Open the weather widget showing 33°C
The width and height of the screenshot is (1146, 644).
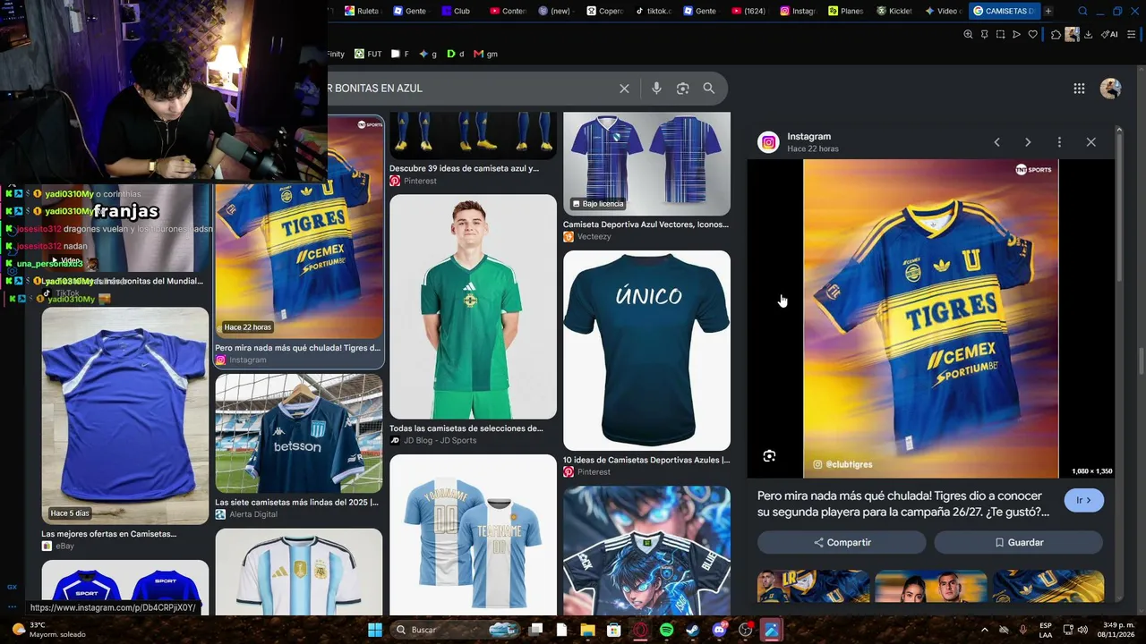tap(49, 630)
